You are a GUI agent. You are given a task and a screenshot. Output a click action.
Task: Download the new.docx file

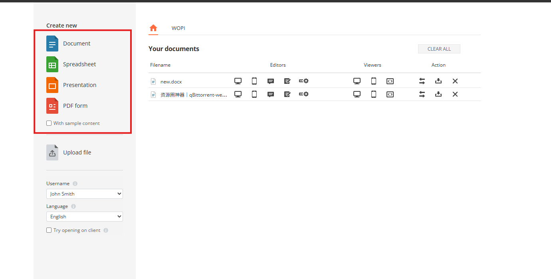pos(438,81)
